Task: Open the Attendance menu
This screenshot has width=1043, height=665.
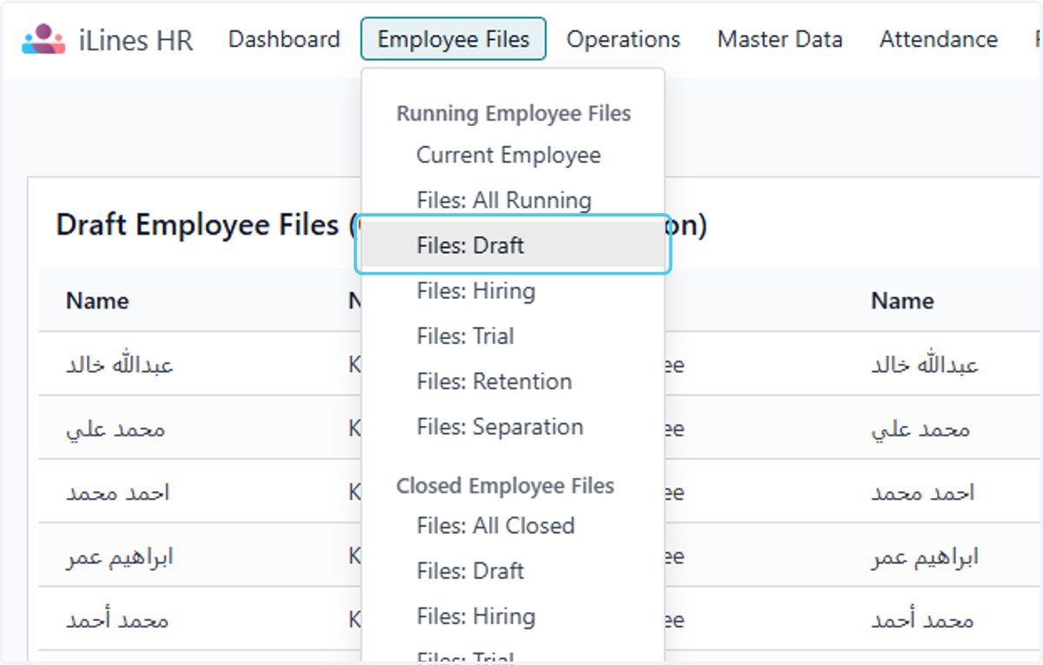Action: 939,39
